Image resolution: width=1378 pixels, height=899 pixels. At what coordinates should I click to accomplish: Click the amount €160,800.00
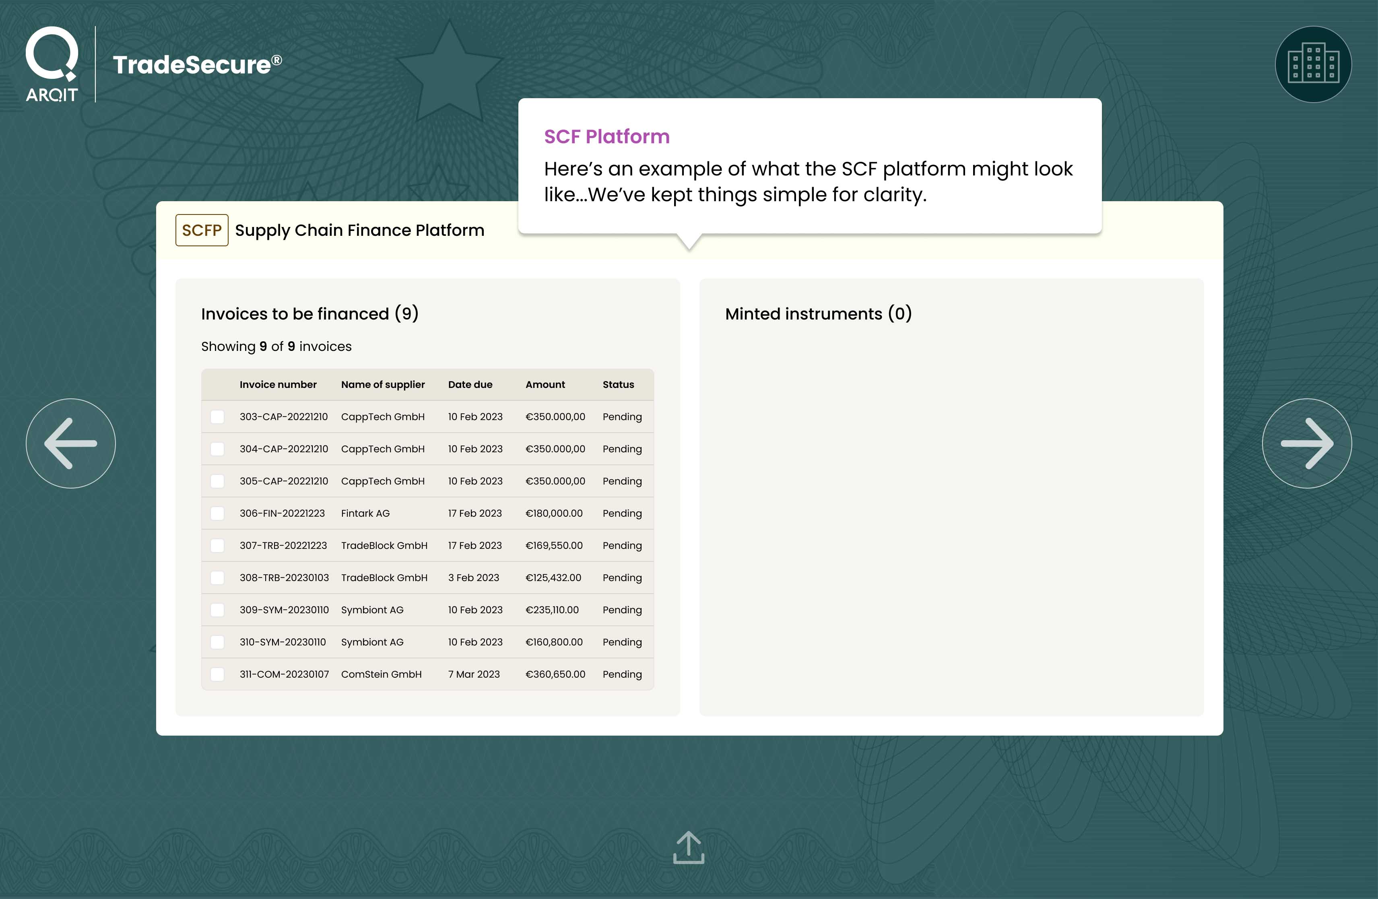554,642
